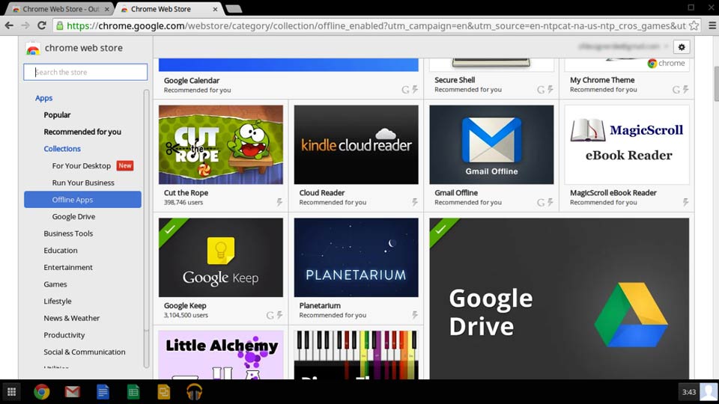Click the browser back arrow
Image resolution: width=719 pixels, height=404 pixels.
click(x=9, y=25)
